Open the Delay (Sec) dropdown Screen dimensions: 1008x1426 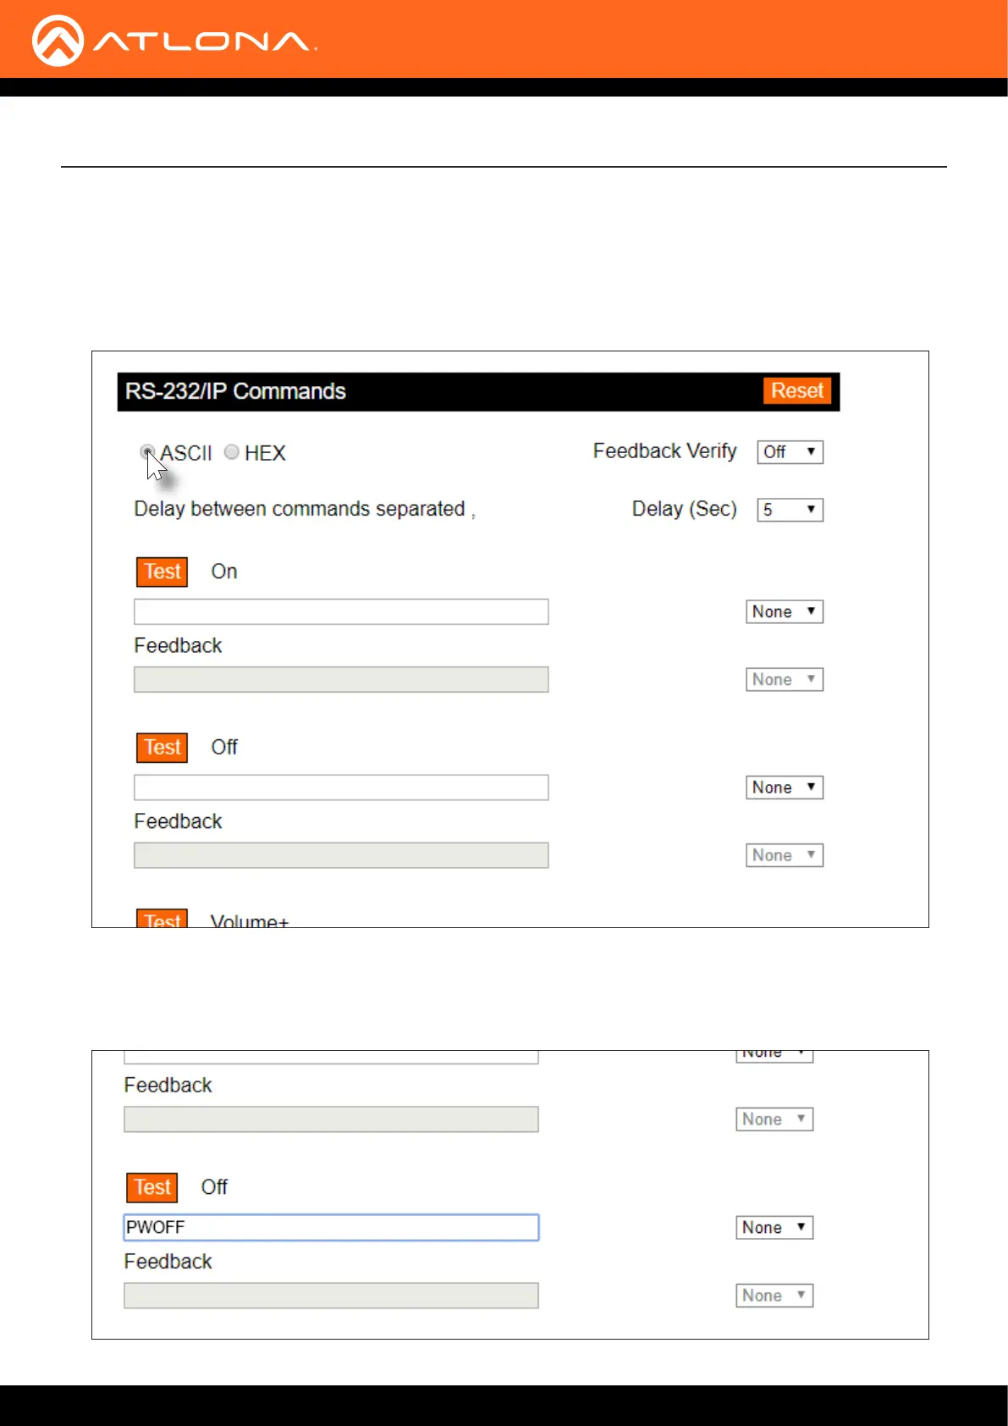pyautogui.click(x=790, y=510)
